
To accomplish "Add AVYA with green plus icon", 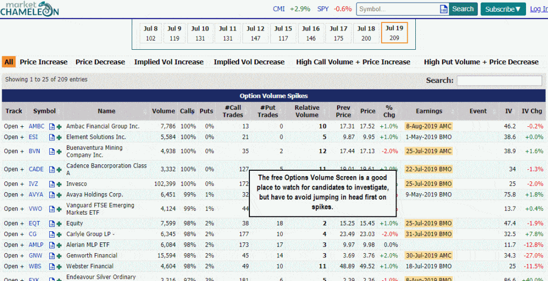I will [x=59, y=195].
